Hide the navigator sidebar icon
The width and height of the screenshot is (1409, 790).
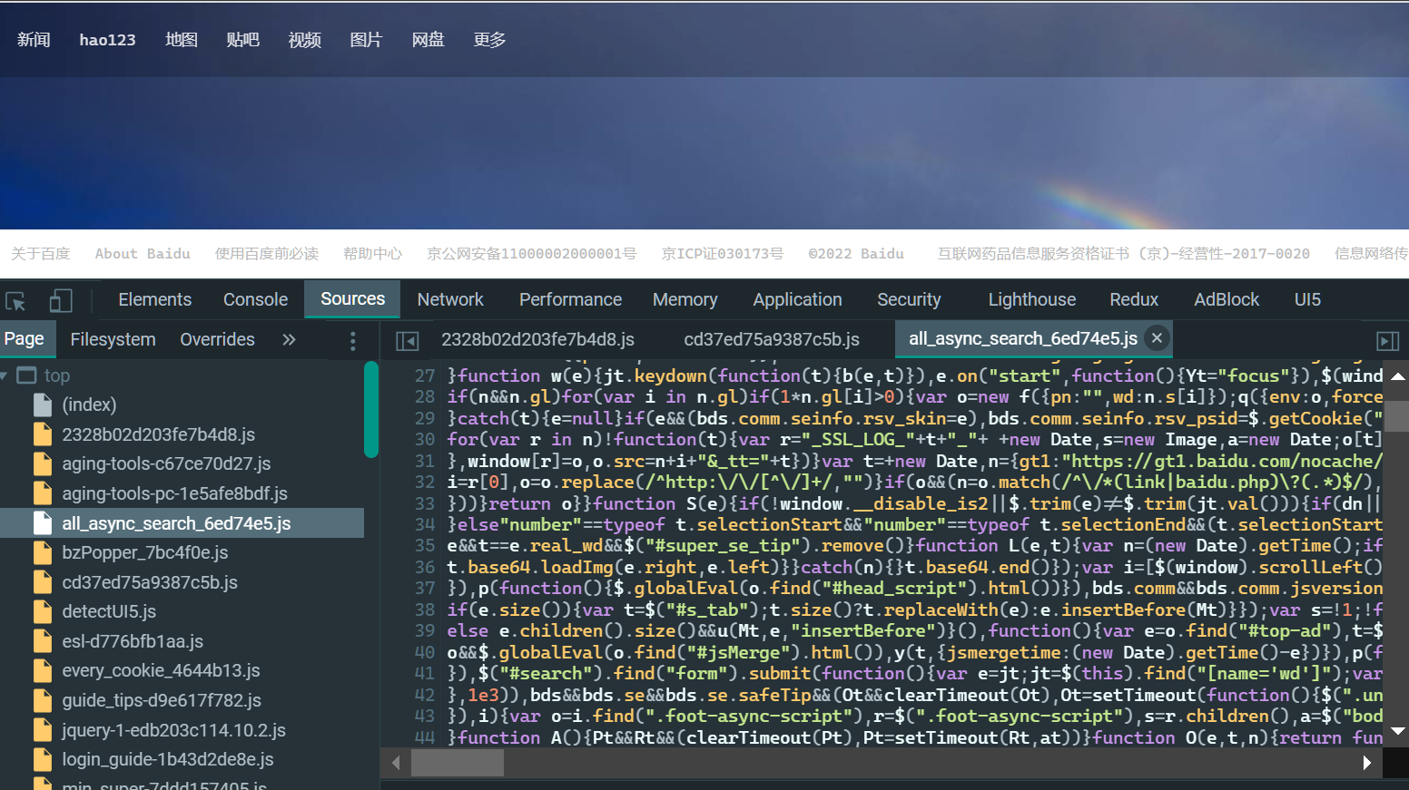click(x=408, y=340)
